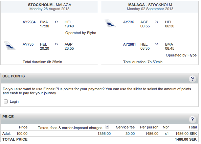Click double arrow between AGP 00:55 and HEL 06:30
The width and height of the screenshot is (201, 144).
pos(157,22)
